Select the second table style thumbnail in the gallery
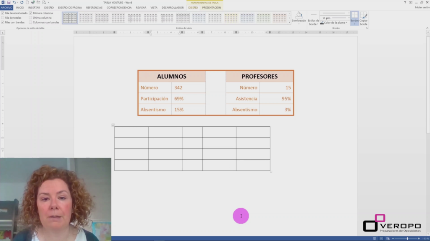The width and height of the screenshot is (430, 241). (86, 18)
